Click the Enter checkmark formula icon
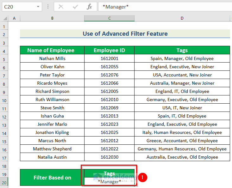Viewport: 232px width, 188px height. point(75,7)
